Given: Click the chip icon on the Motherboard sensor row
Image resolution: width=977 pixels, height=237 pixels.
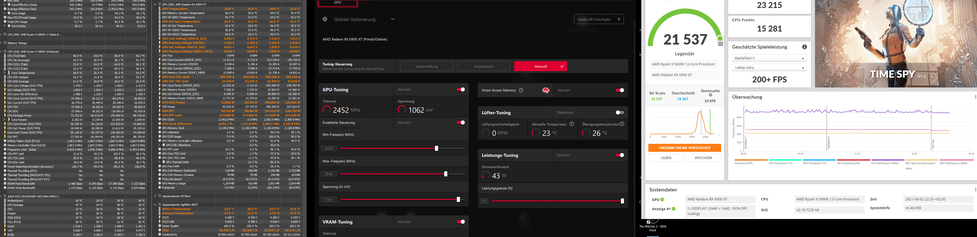Looking at the screenshot, I should [x=5, y=201].
